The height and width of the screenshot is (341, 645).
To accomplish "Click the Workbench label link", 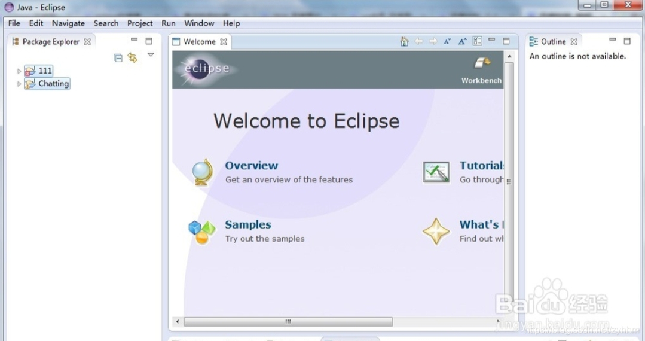I will tap(482, 81).
